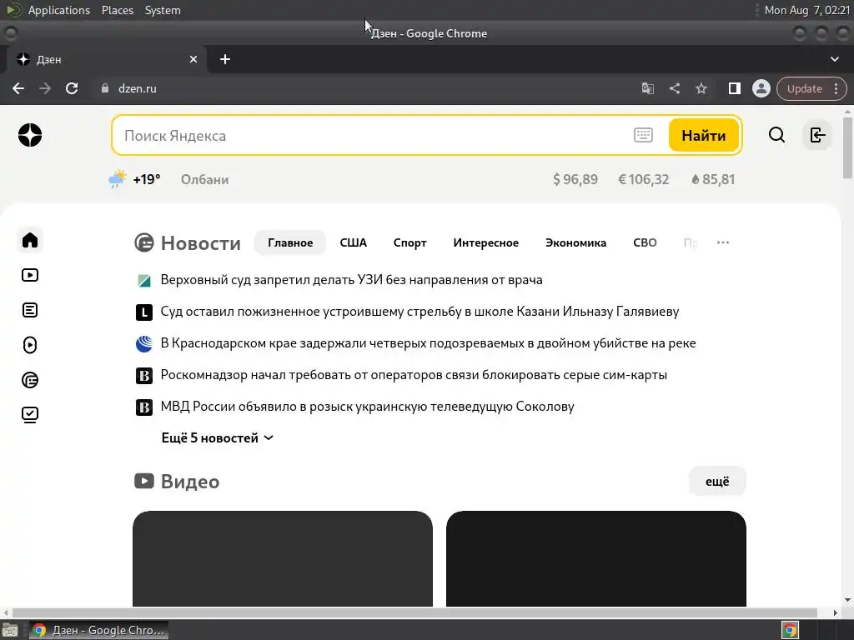Click the Chrome forward arrow
854x640 pixels.
(45, 88)
